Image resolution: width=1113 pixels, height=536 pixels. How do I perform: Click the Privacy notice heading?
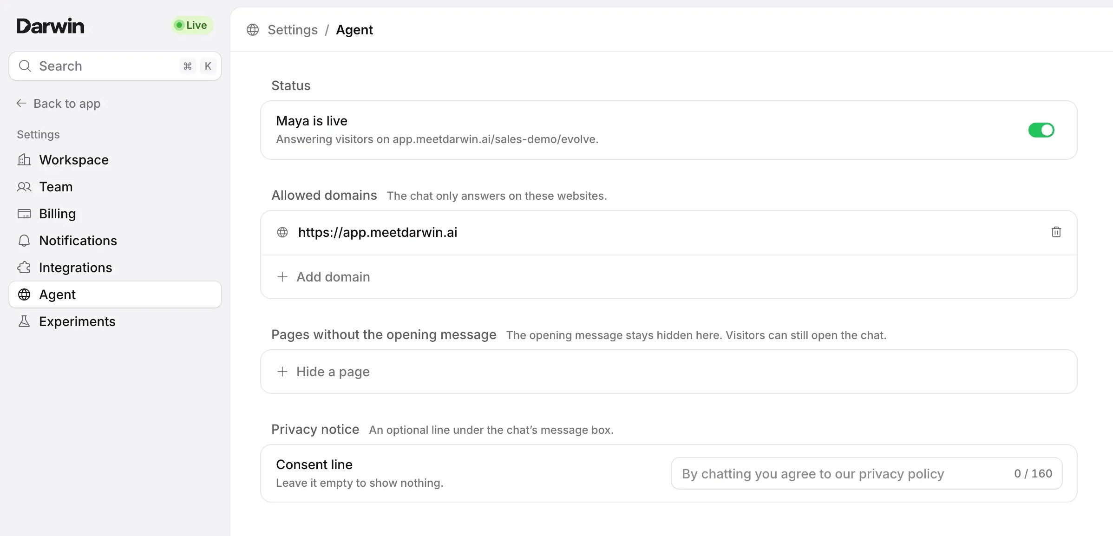coord(315,429)
